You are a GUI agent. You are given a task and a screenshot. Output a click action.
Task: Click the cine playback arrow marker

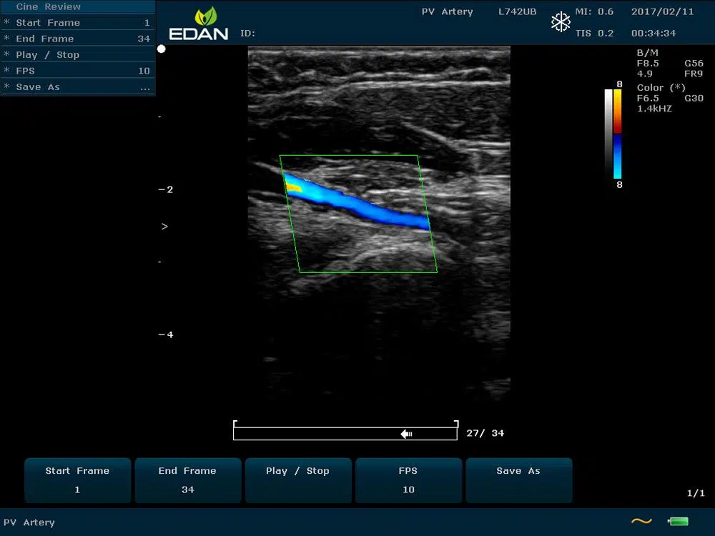[406, 434]
